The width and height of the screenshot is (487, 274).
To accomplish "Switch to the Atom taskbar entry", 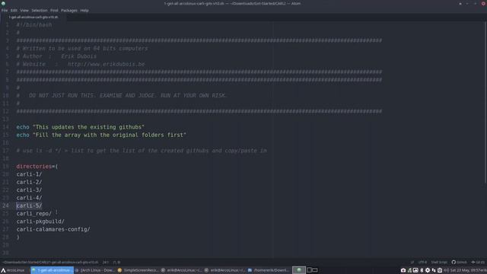I will pyautogui.click(x=52, y=270).
